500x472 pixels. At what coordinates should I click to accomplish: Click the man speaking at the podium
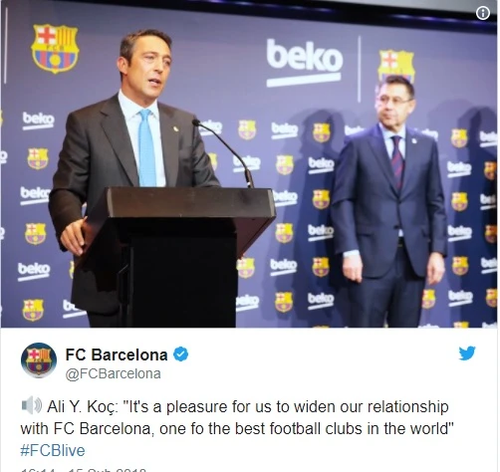click(x=132, y=172)
